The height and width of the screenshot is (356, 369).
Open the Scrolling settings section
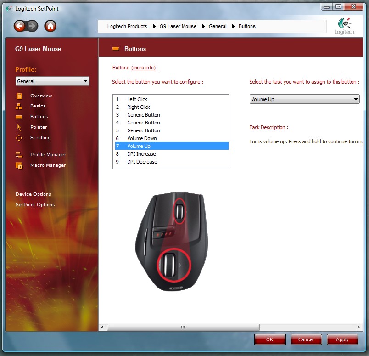point(40,138)
